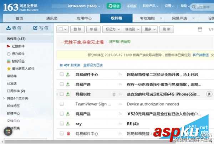Click the 163 网易免费邮 logo

coord(21,7)
